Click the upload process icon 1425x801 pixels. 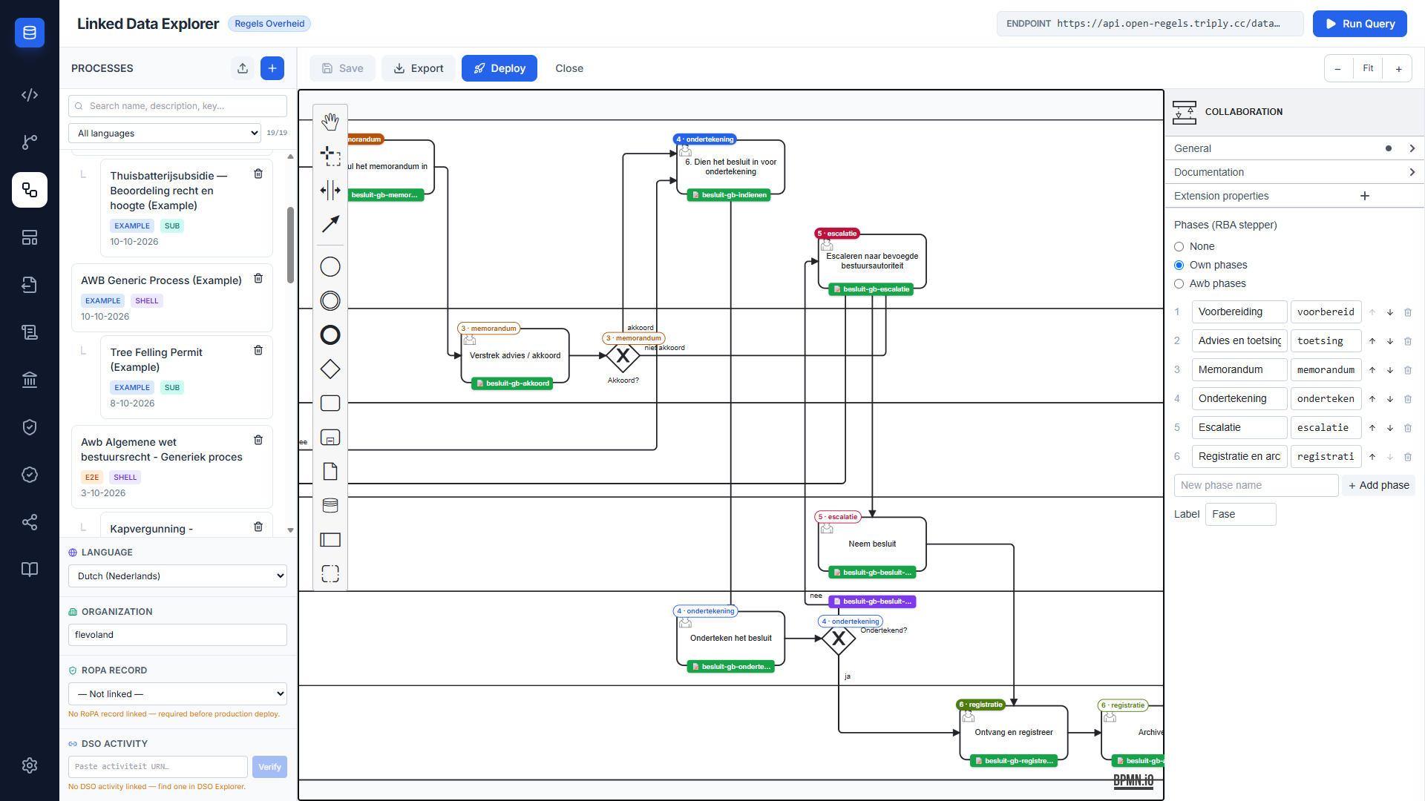click(243, 68)
